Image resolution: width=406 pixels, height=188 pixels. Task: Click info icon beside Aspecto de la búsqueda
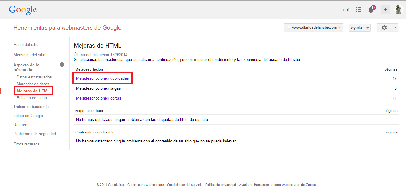62,65
